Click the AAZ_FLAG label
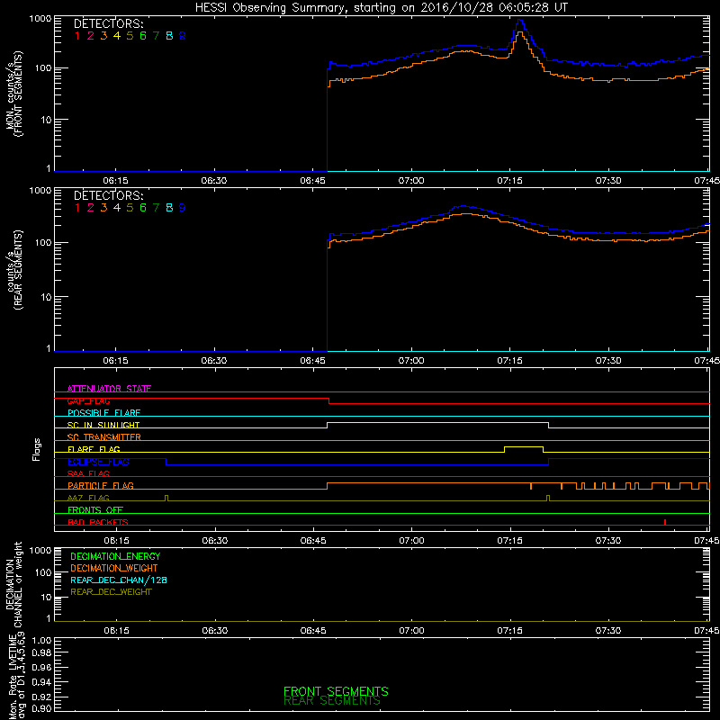Image resolution: width=720 pixels, height=720 pixels. 88,498
